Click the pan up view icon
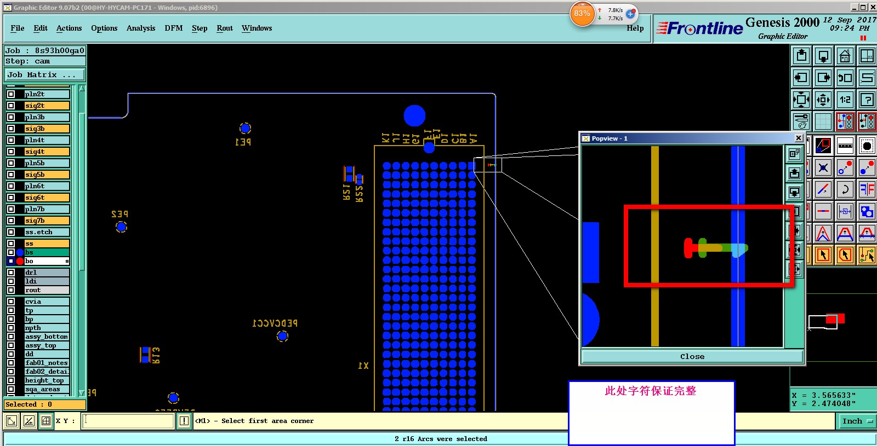Screen dimensions: 877x446 [801, 56]
